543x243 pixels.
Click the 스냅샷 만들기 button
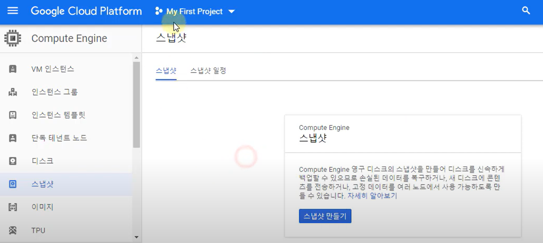pyautogui.click(x=325, y=216)
